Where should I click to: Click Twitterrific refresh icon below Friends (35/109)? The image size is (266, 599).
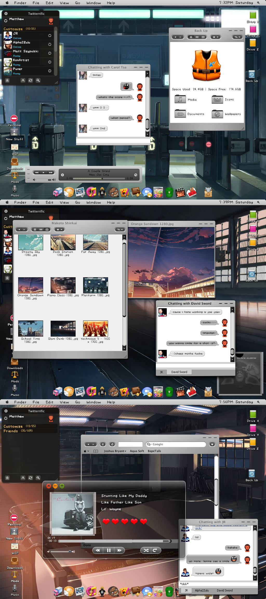click(30, 478)
